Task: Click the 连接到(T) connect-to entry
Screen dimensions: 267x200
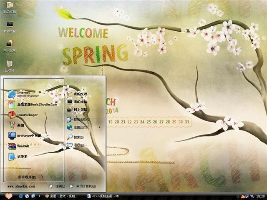Action: click(77, 127)
